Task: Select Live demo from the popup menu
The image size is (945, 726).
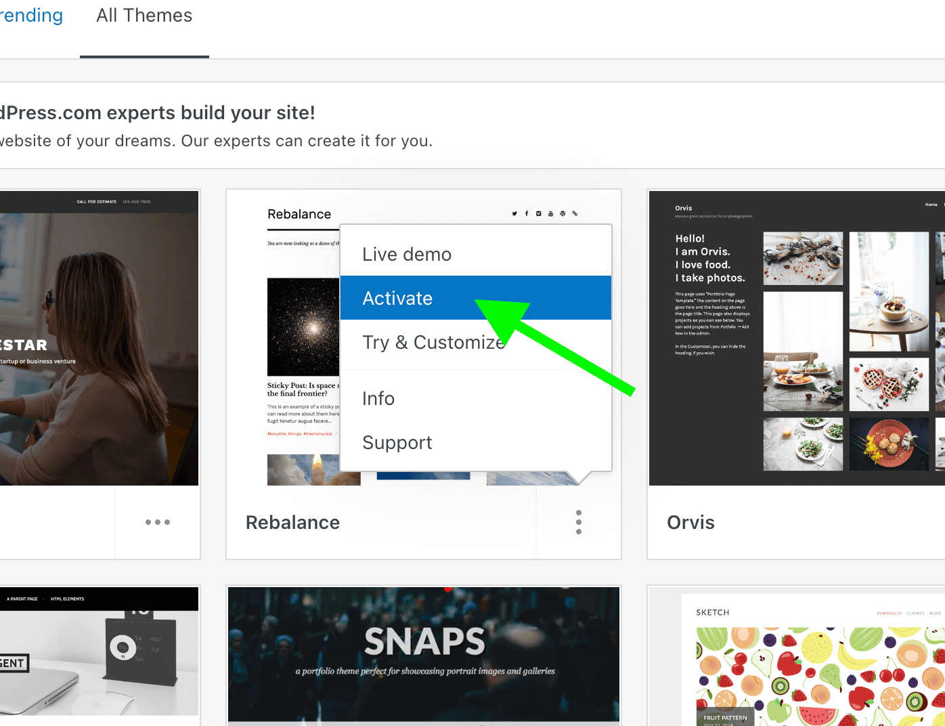Action: point(407,254)
